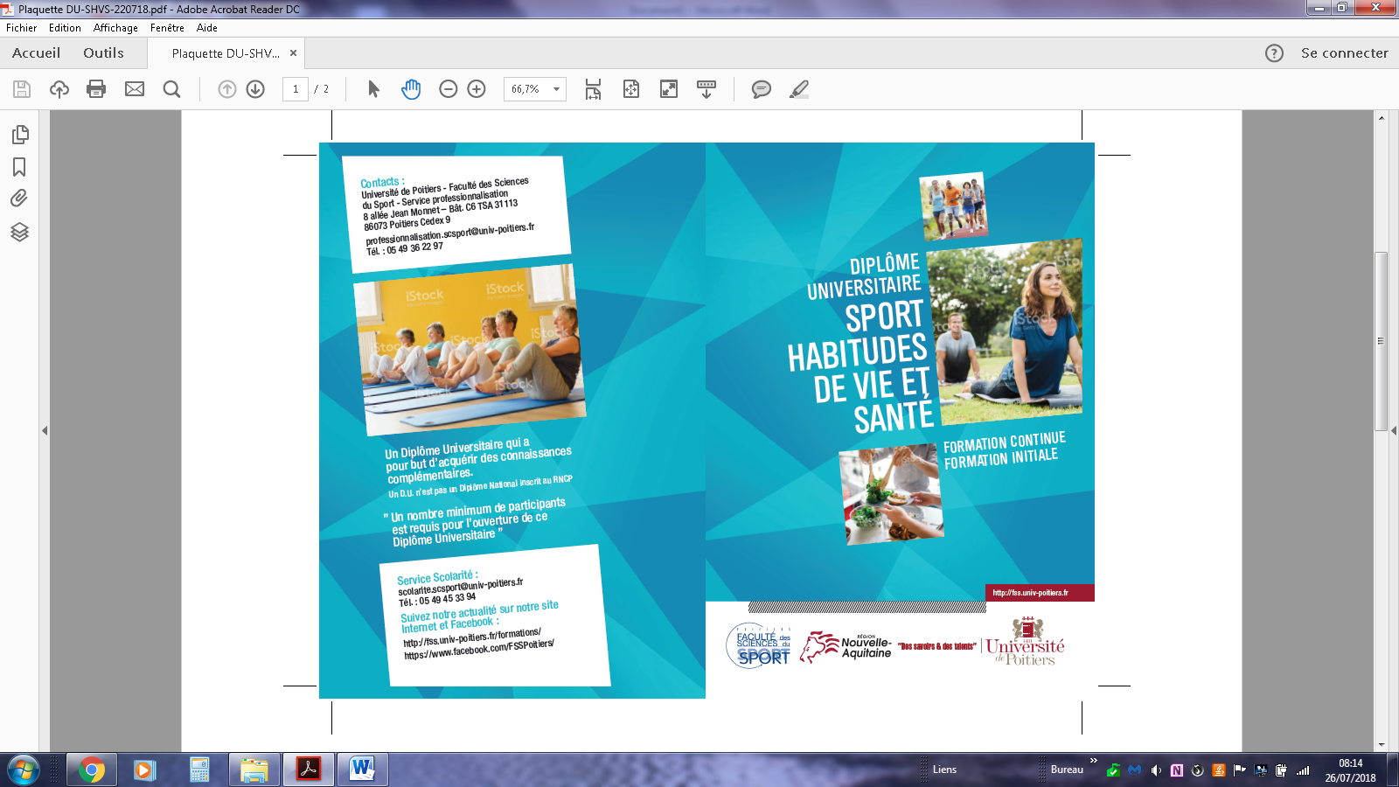Expand the right tools pane arrow
Image resolution: width=1399 pixels, height=787 pixels.
tap(1394, 430)
